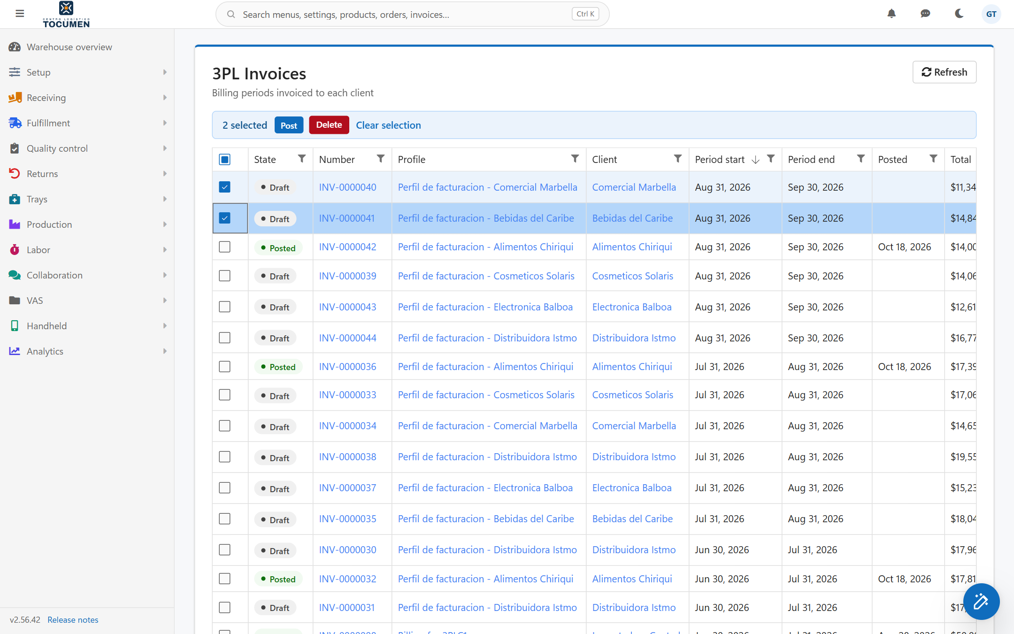Open the floating magic wand assistant button
Image resolution: width=1014 pixels, height=634 pixels.
[x=981, y=601]
